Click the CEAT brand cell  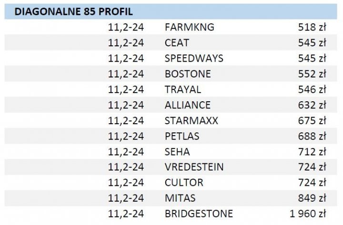coord(177,43)
